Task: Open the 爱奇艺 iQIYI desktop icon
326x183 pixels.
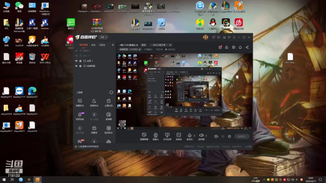Action: pyautogui.click(x=70, y=24)
